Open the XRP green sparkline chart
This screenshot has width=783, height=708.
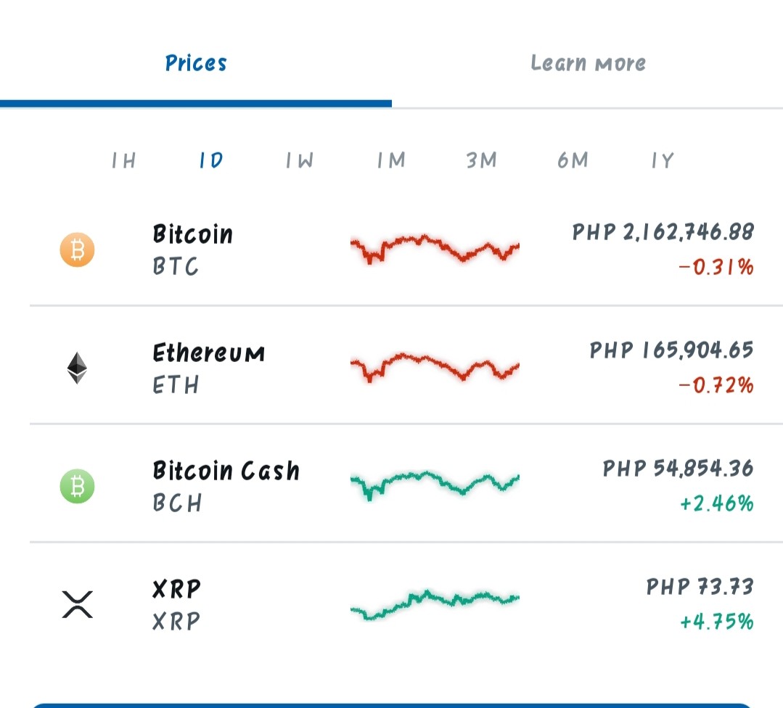[435, 604]
